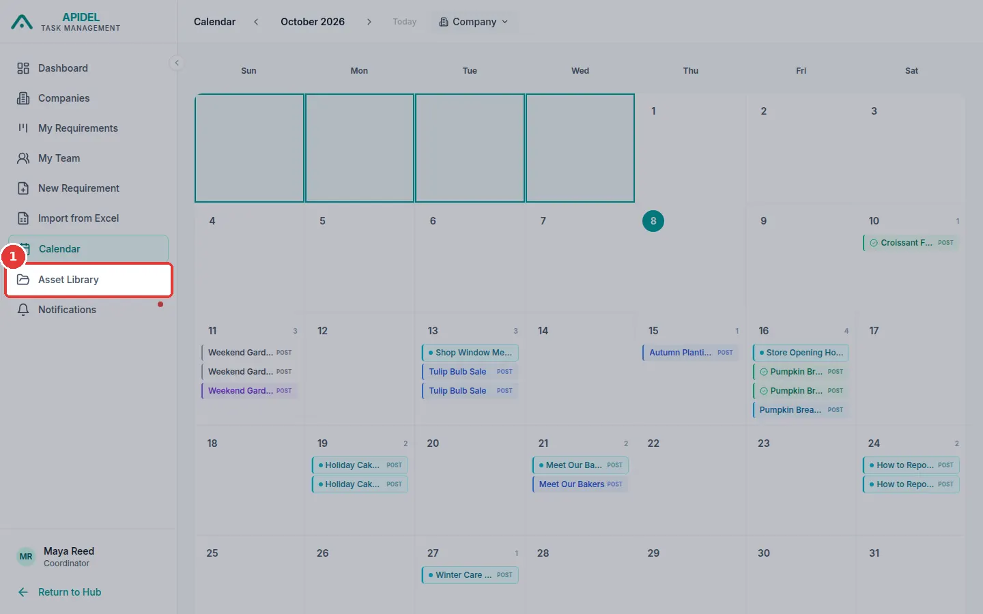Open the Company filter dropdown
The height and width of the screenshot is (614, 983).
point(474,22)
